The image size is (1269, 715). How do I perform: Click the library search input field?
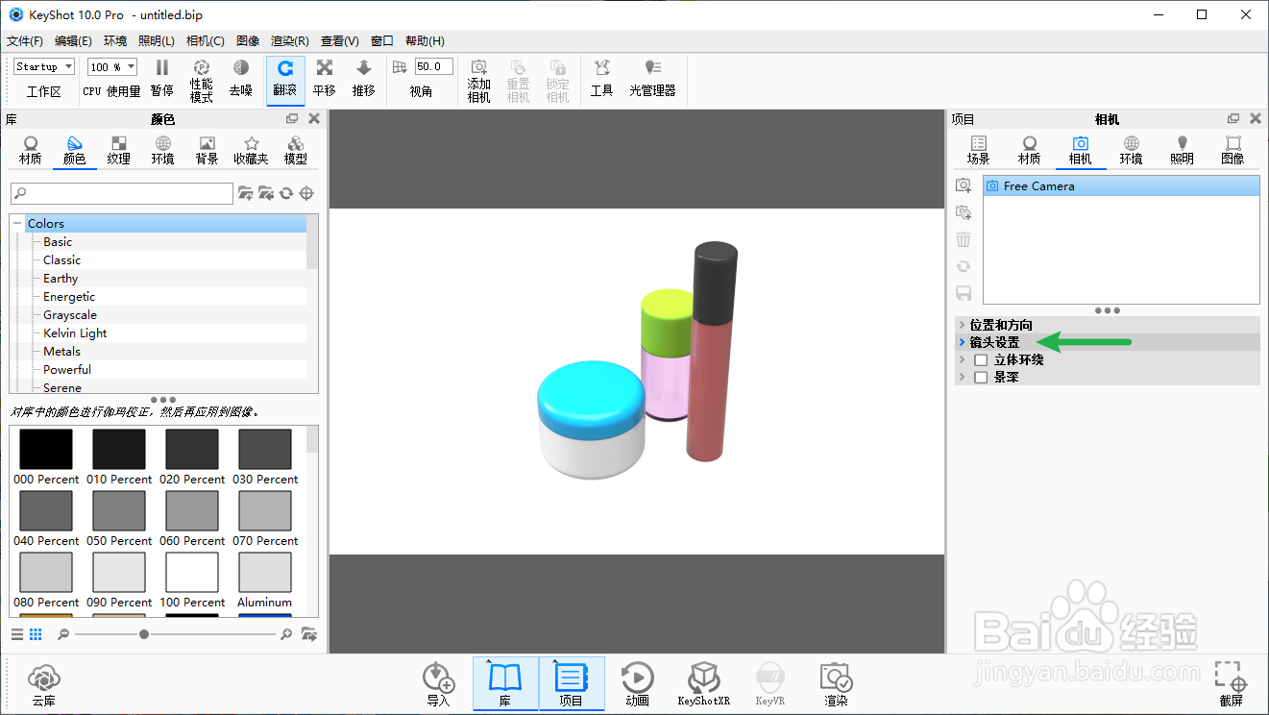tap(122, 193)
